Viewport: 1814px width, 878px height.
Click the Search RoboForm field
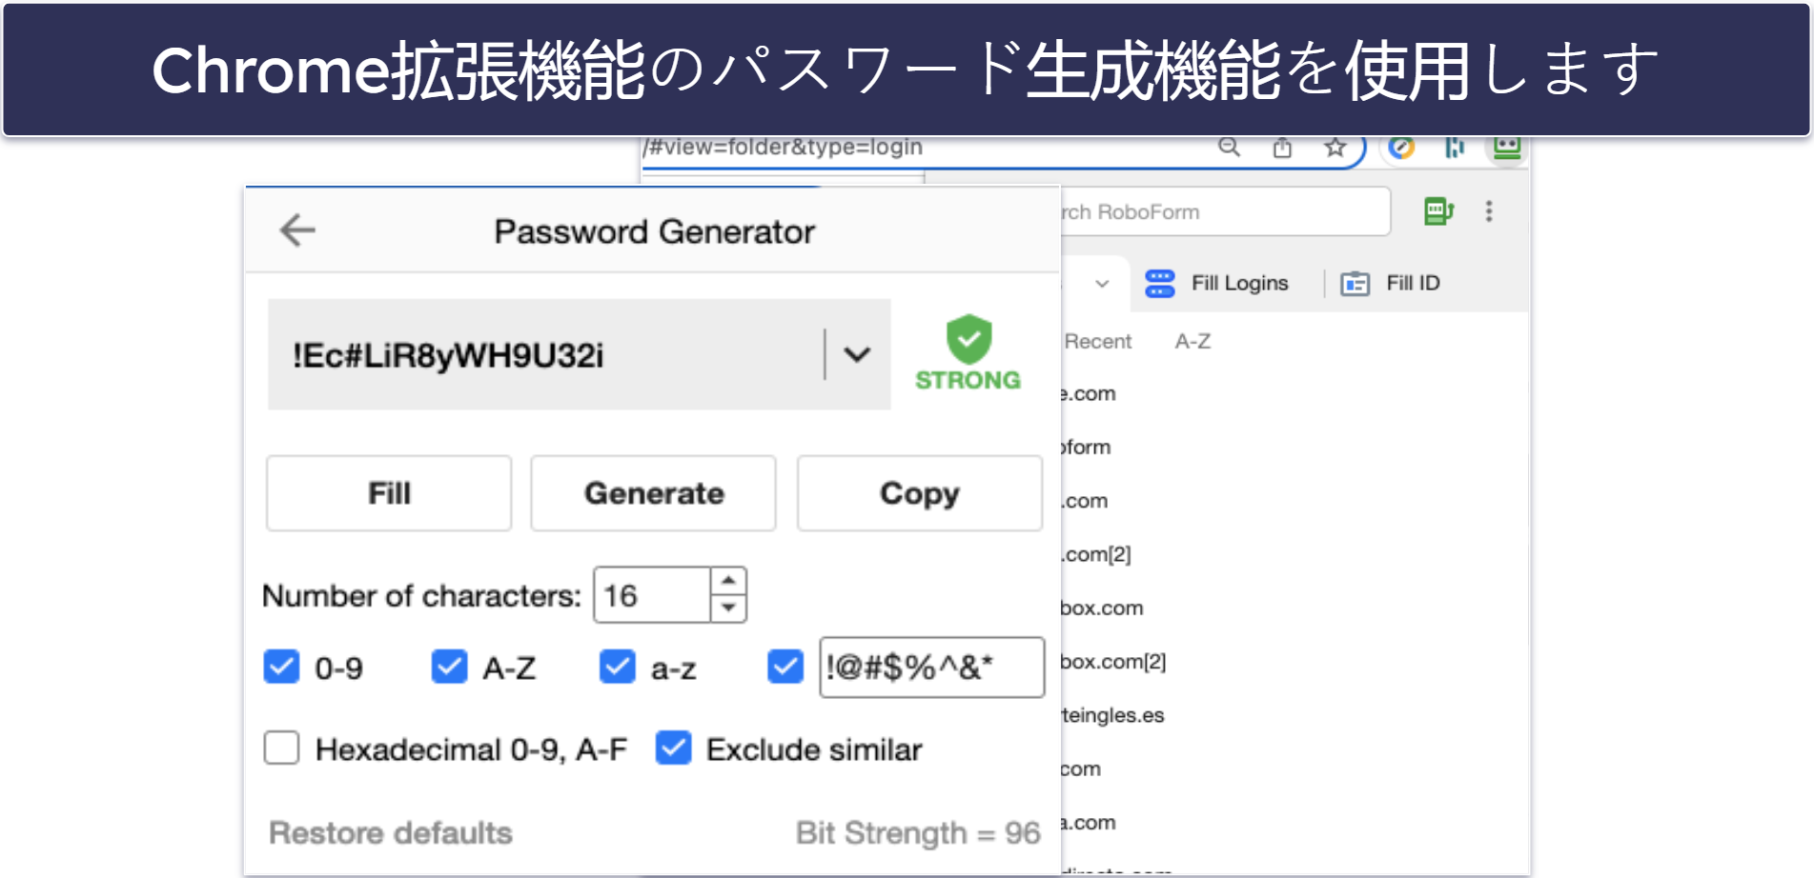click(x=1225, y=211)
